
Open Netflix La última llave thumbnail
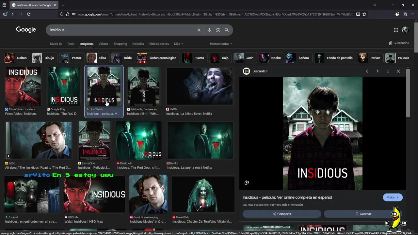click(x=200, y=86)
